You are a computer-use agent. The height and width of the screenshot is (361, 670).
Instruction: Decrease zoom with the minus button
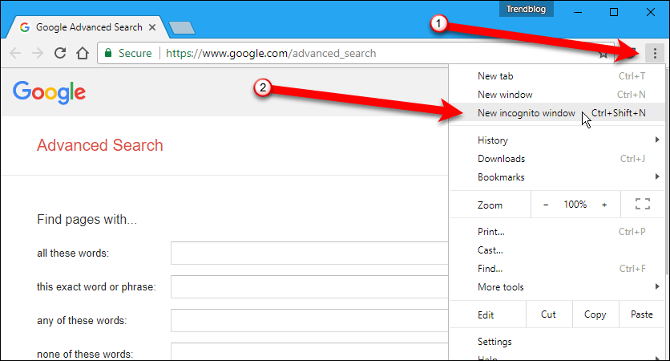(x=546, y=205)
